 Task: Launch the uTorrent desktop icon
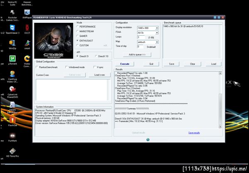click(x=12, y=60)
